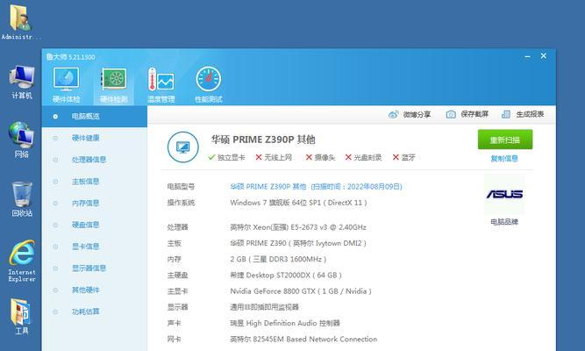Select the Internet Explorer desktop icon
Viewport: 585px width, 351px height.
coord(22,261)
